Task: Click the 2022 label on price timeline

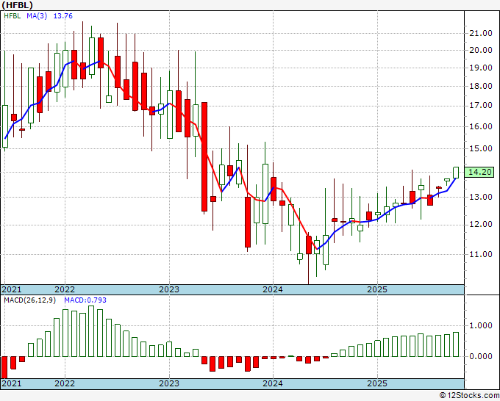Action: (x=65, y=289)
